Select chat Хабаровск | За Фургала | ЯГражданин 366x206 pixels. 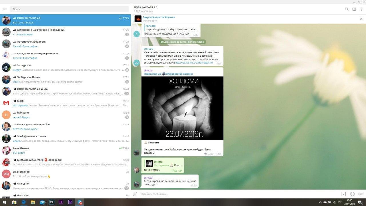click(x=65, y=32)
